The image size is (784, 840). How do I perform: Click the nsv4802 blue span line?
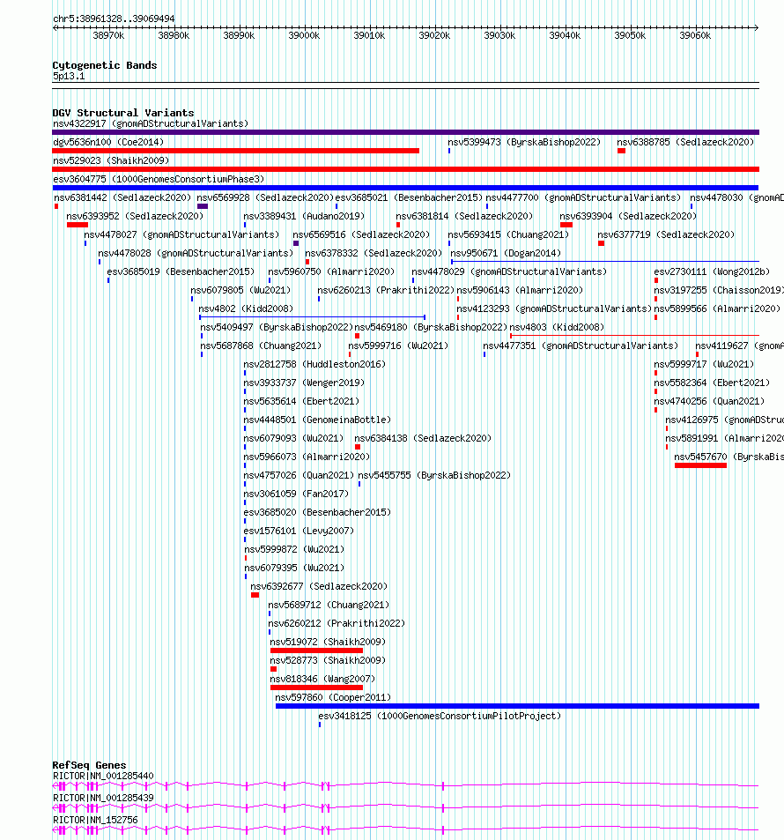pos(312,317)
